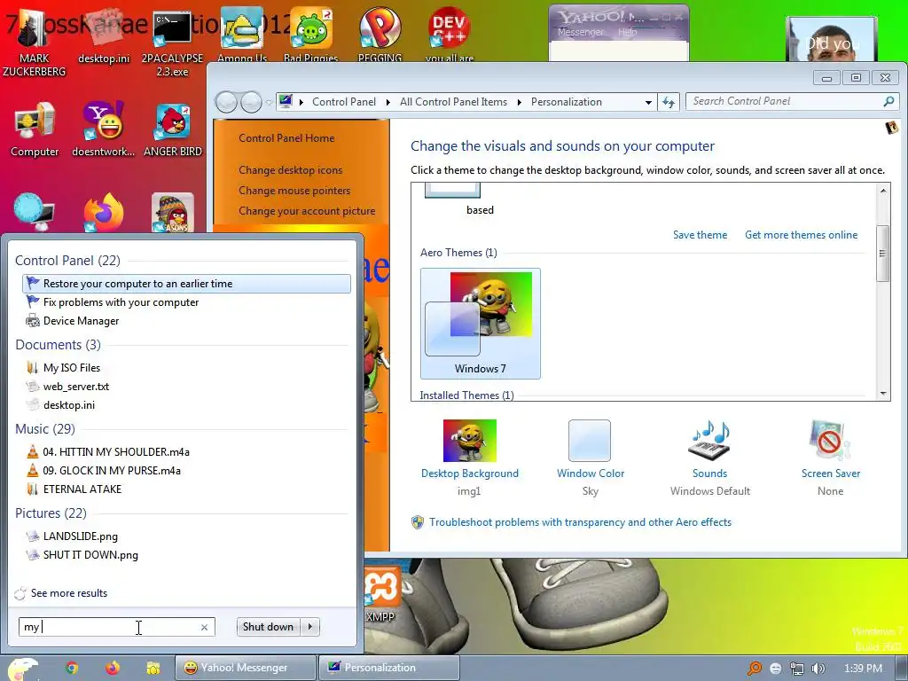Open Control Panel Home link
The height and width of the screenshot is (681, 908).
[286, 137]
